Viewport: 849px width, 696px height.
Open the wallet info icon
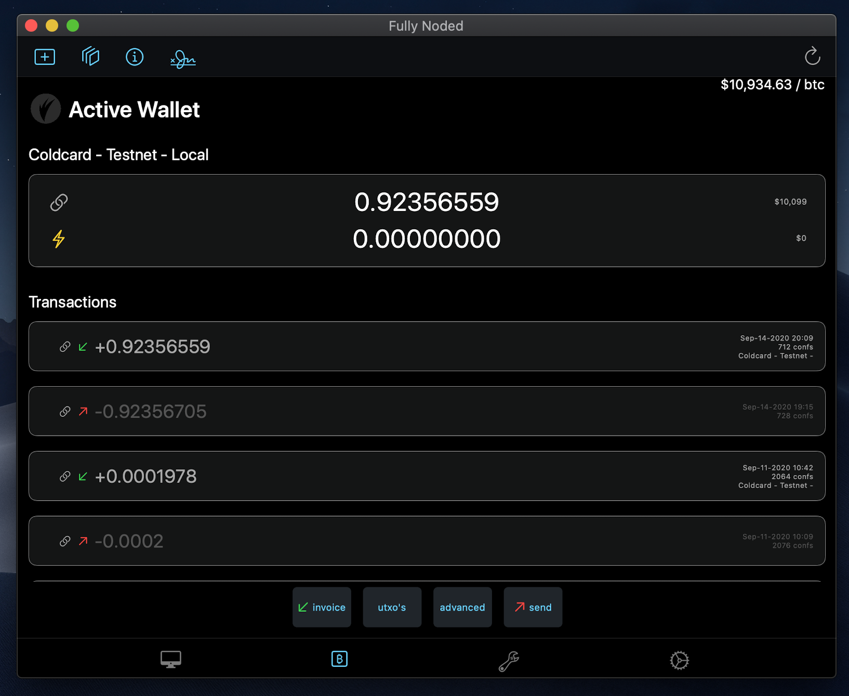coord(135,57)
